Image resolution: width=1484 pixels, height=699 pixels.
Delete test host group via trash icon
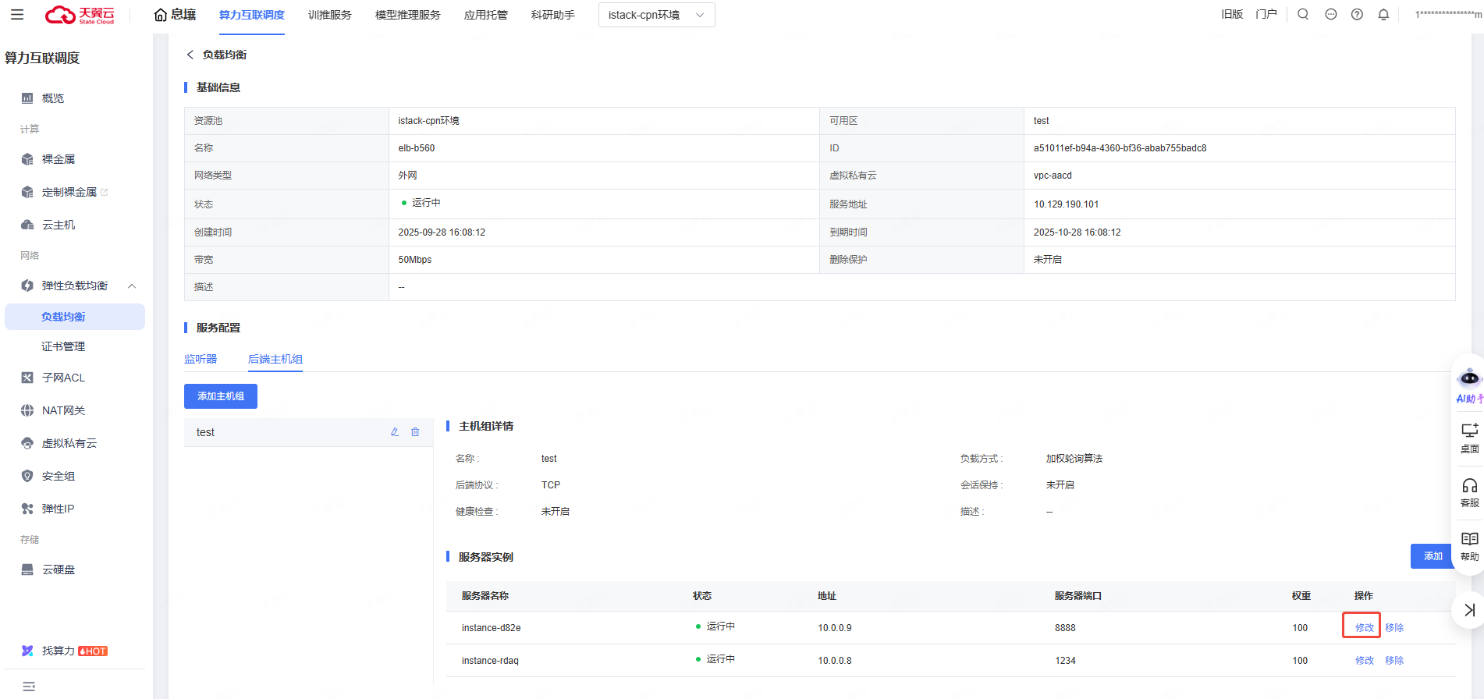click(x=415, y=432)
